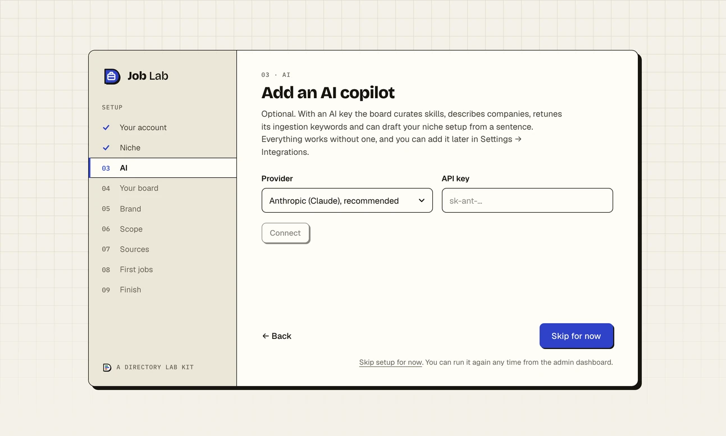The image size is (726, 436).
Task: Open the Brand setup step
Action: 163,209
